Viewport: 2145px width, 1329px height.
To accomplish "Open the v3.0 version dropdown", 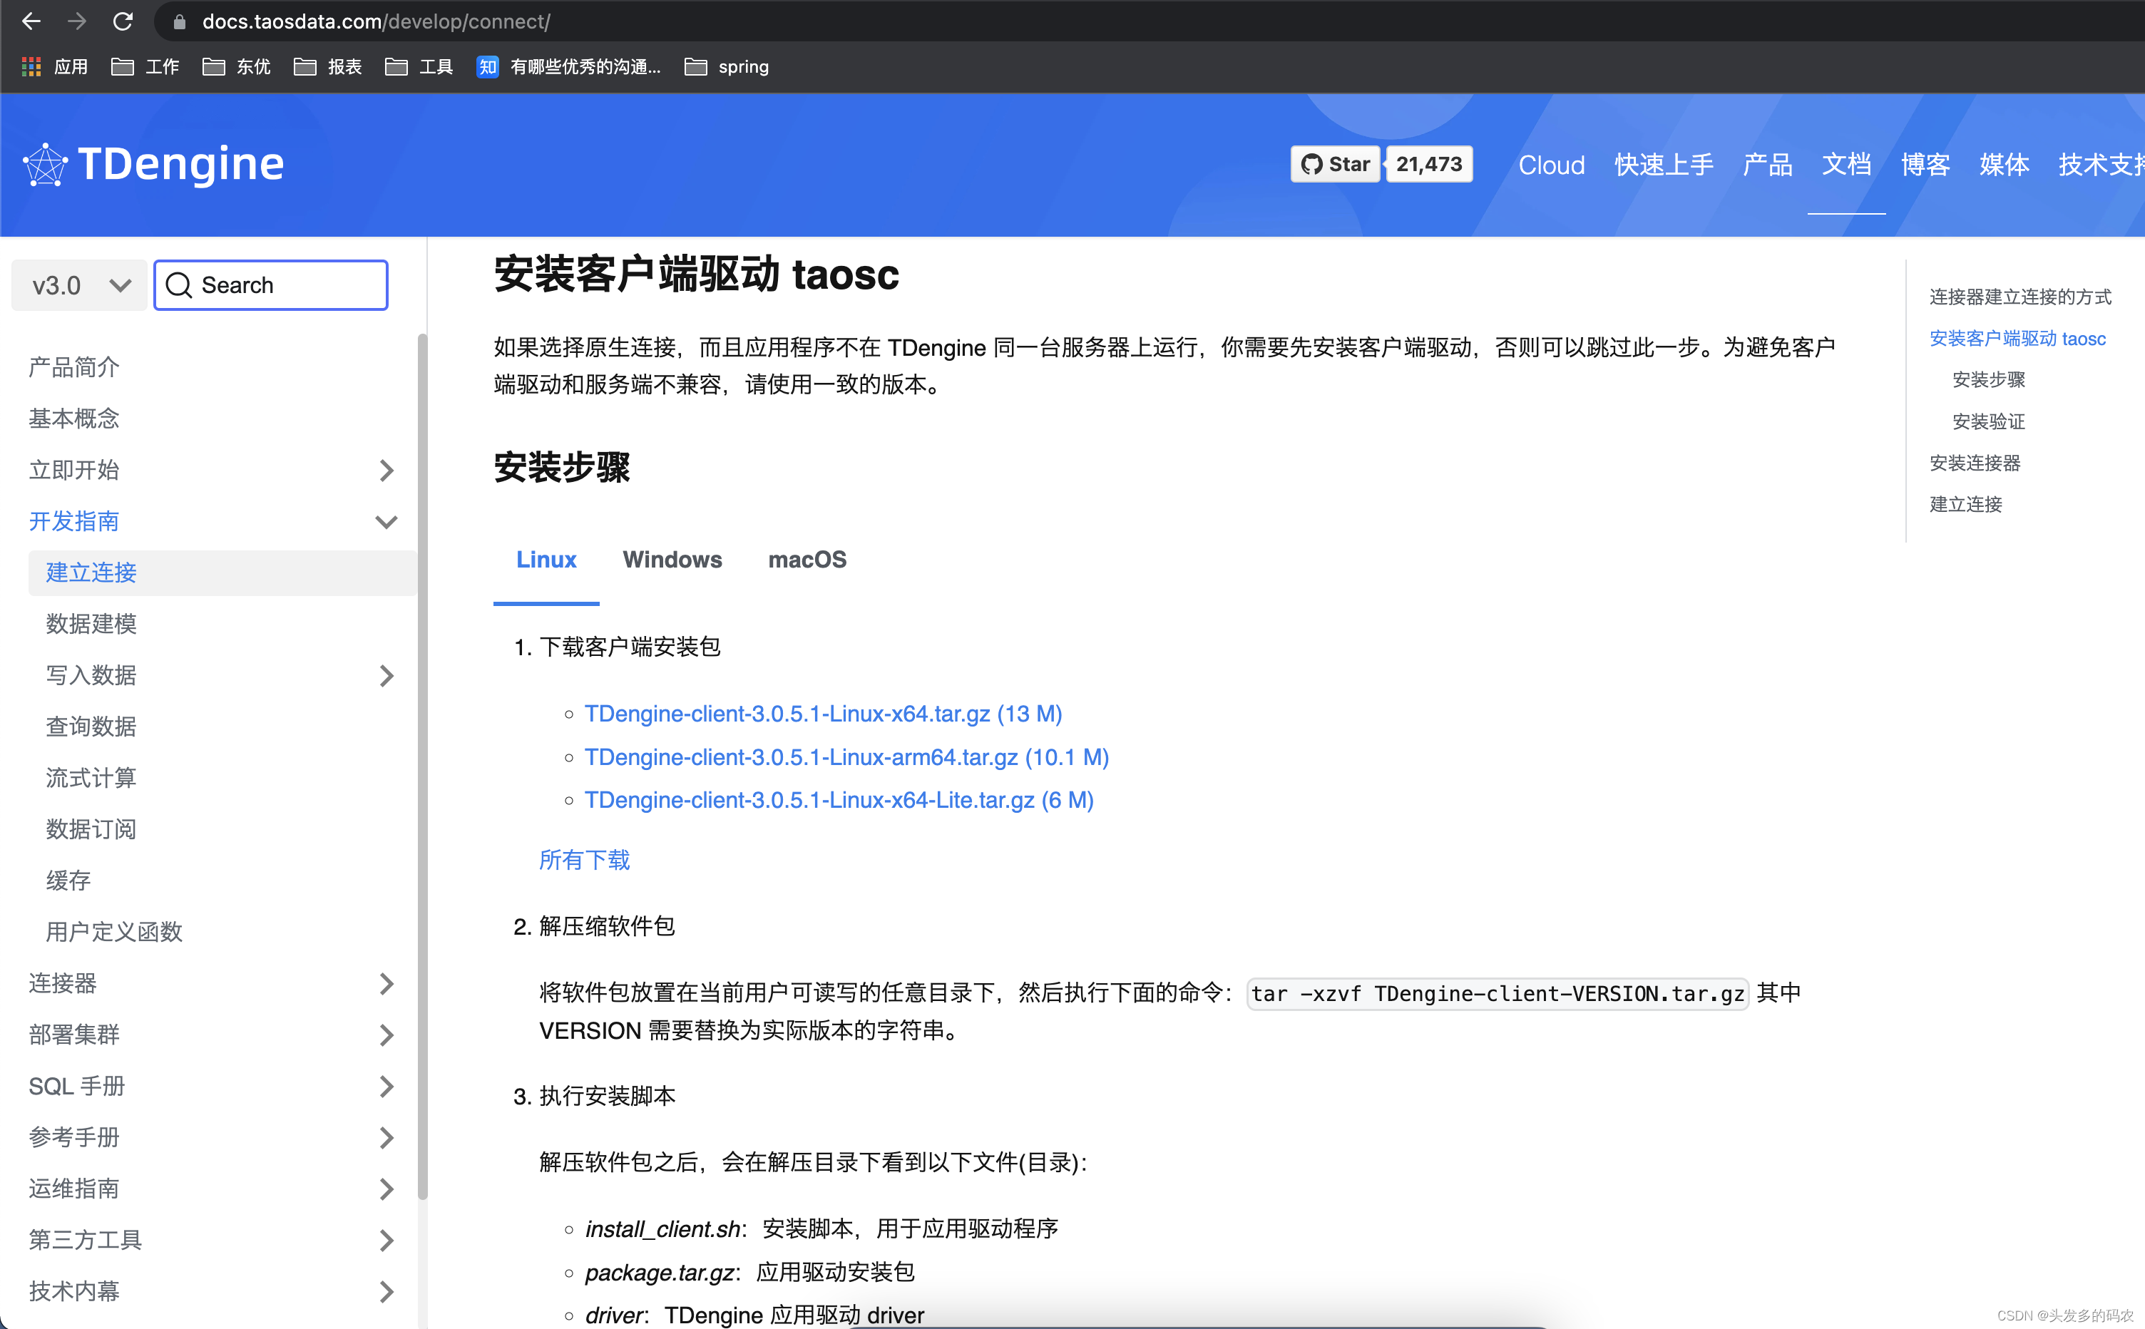I will click(79, 286).
